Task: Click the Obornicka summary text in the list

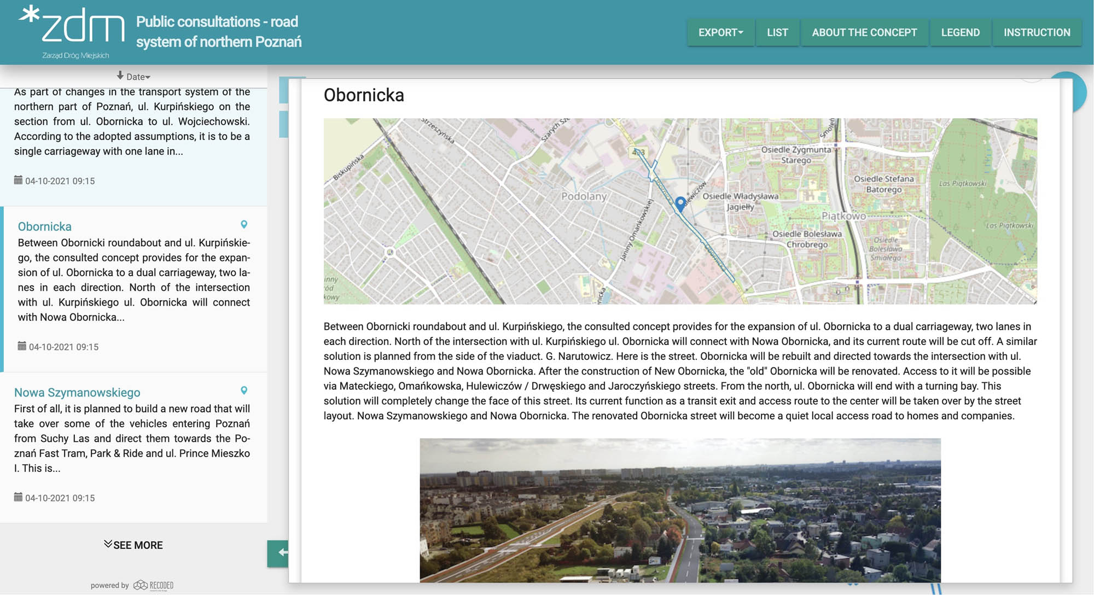Action: pyautogui.click(x=133, y=280)
